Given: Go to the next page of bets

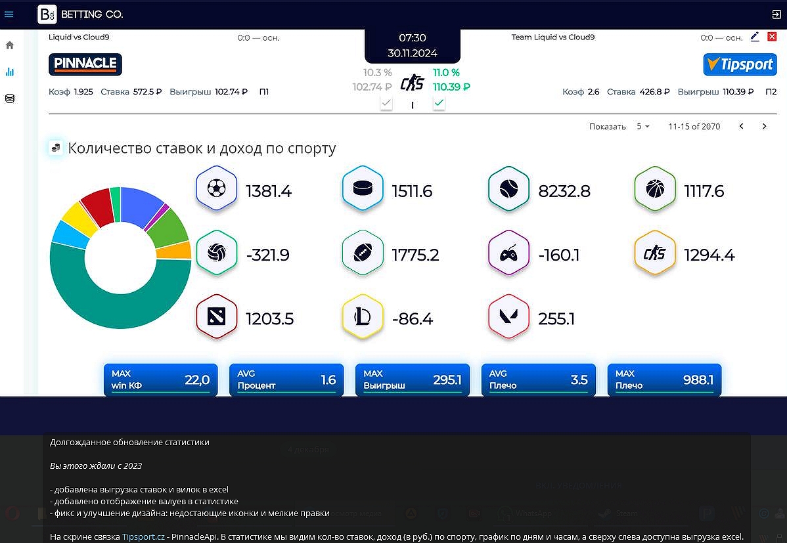Looking at the screenshot, I should tap(764, 126).
